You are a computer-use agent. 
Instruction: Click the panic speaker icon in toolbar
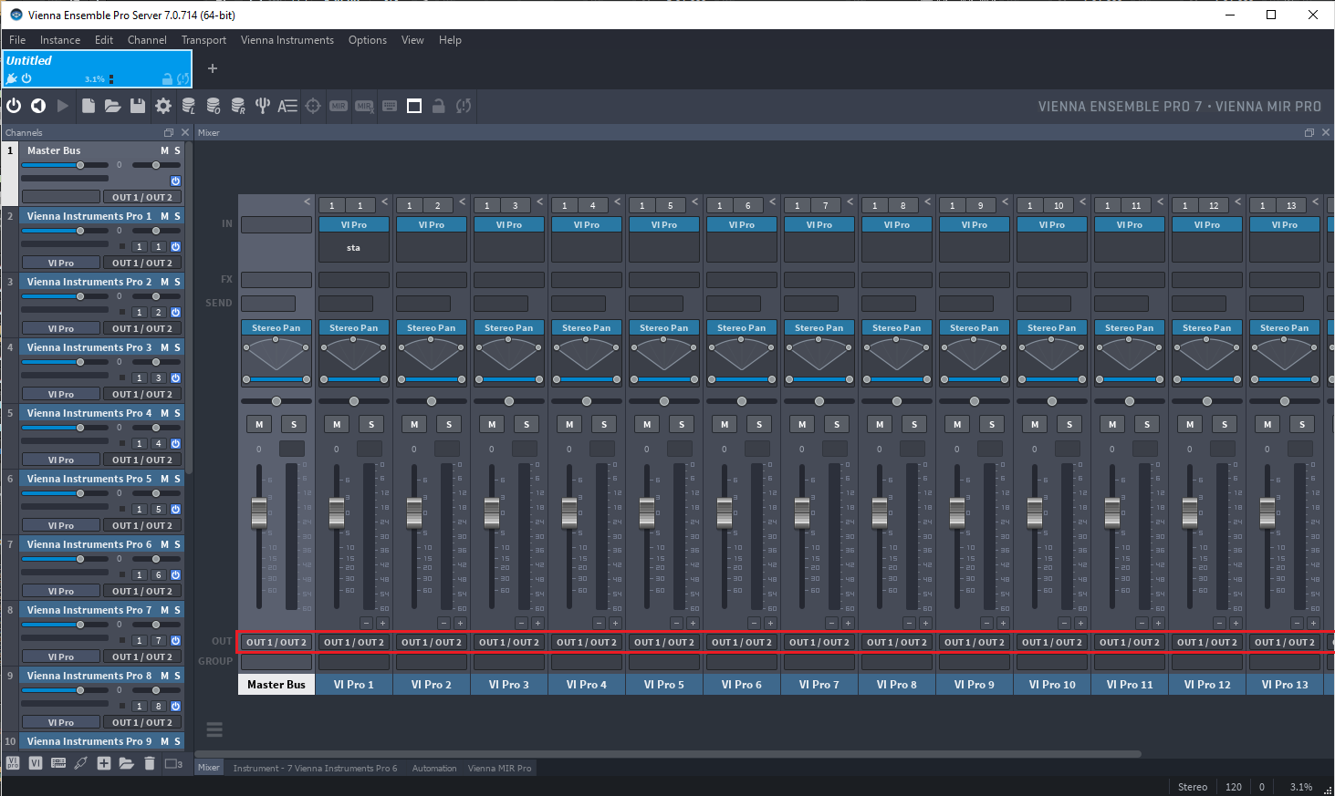pyautogui.click(x=38, y=106)
